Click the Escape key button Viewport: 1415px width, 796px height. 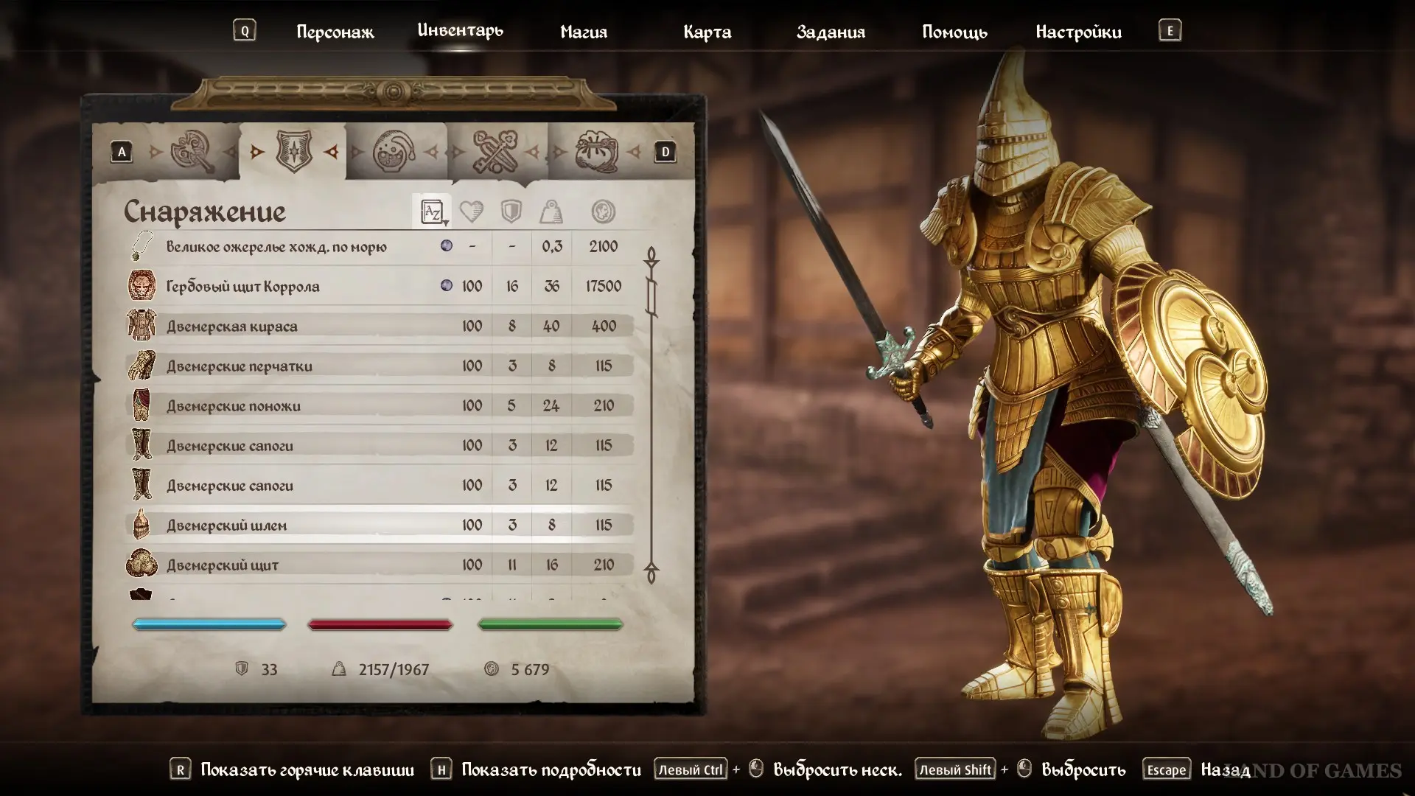1167,769
